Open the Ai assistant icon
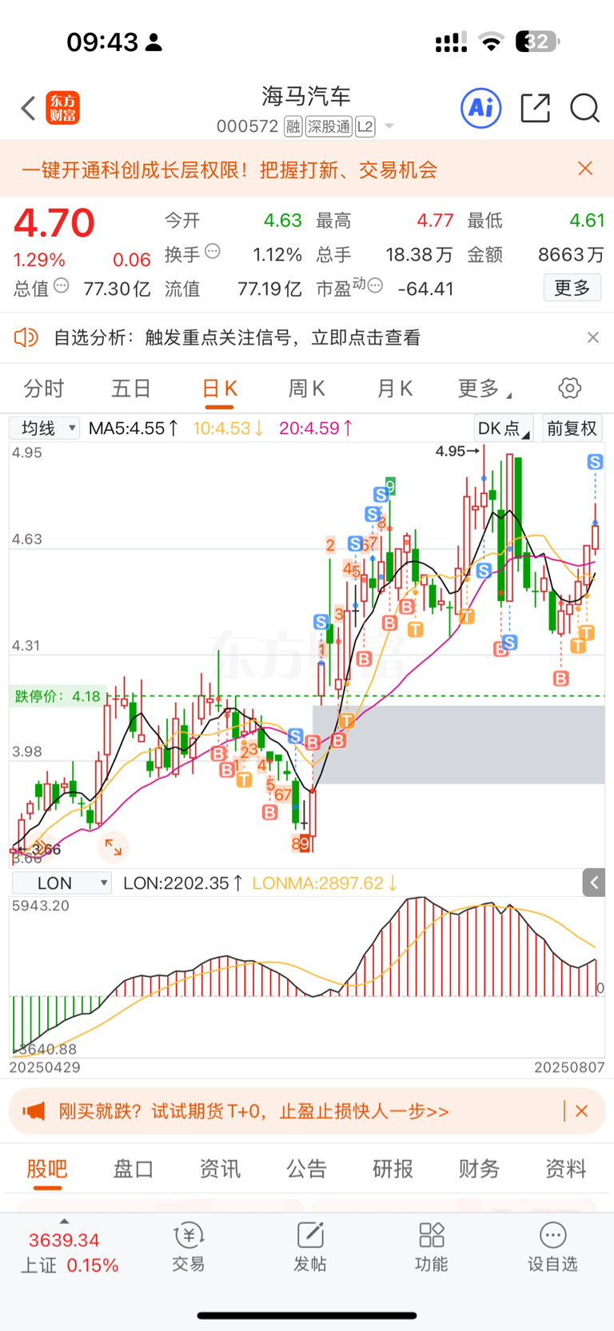Image resolution: width=614 pixels, height=1331 pixels. click(x=481, y=108)
